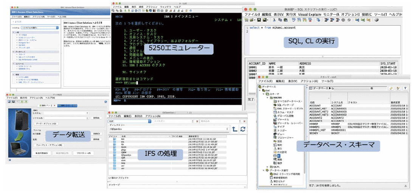Expand the QGPL schema tree node
The width and height of the screenshot is (416, 193).
pyautogui.click(x=267, y=167)
